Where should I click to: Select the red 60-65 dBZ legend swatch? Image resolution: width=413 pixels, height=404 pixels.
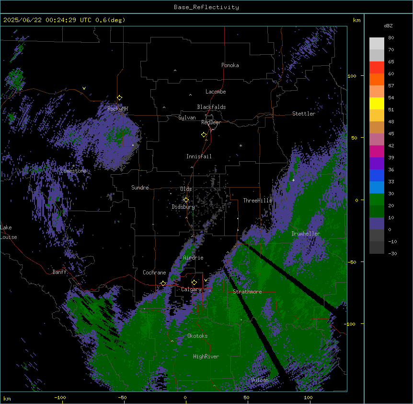coord(377,68)
